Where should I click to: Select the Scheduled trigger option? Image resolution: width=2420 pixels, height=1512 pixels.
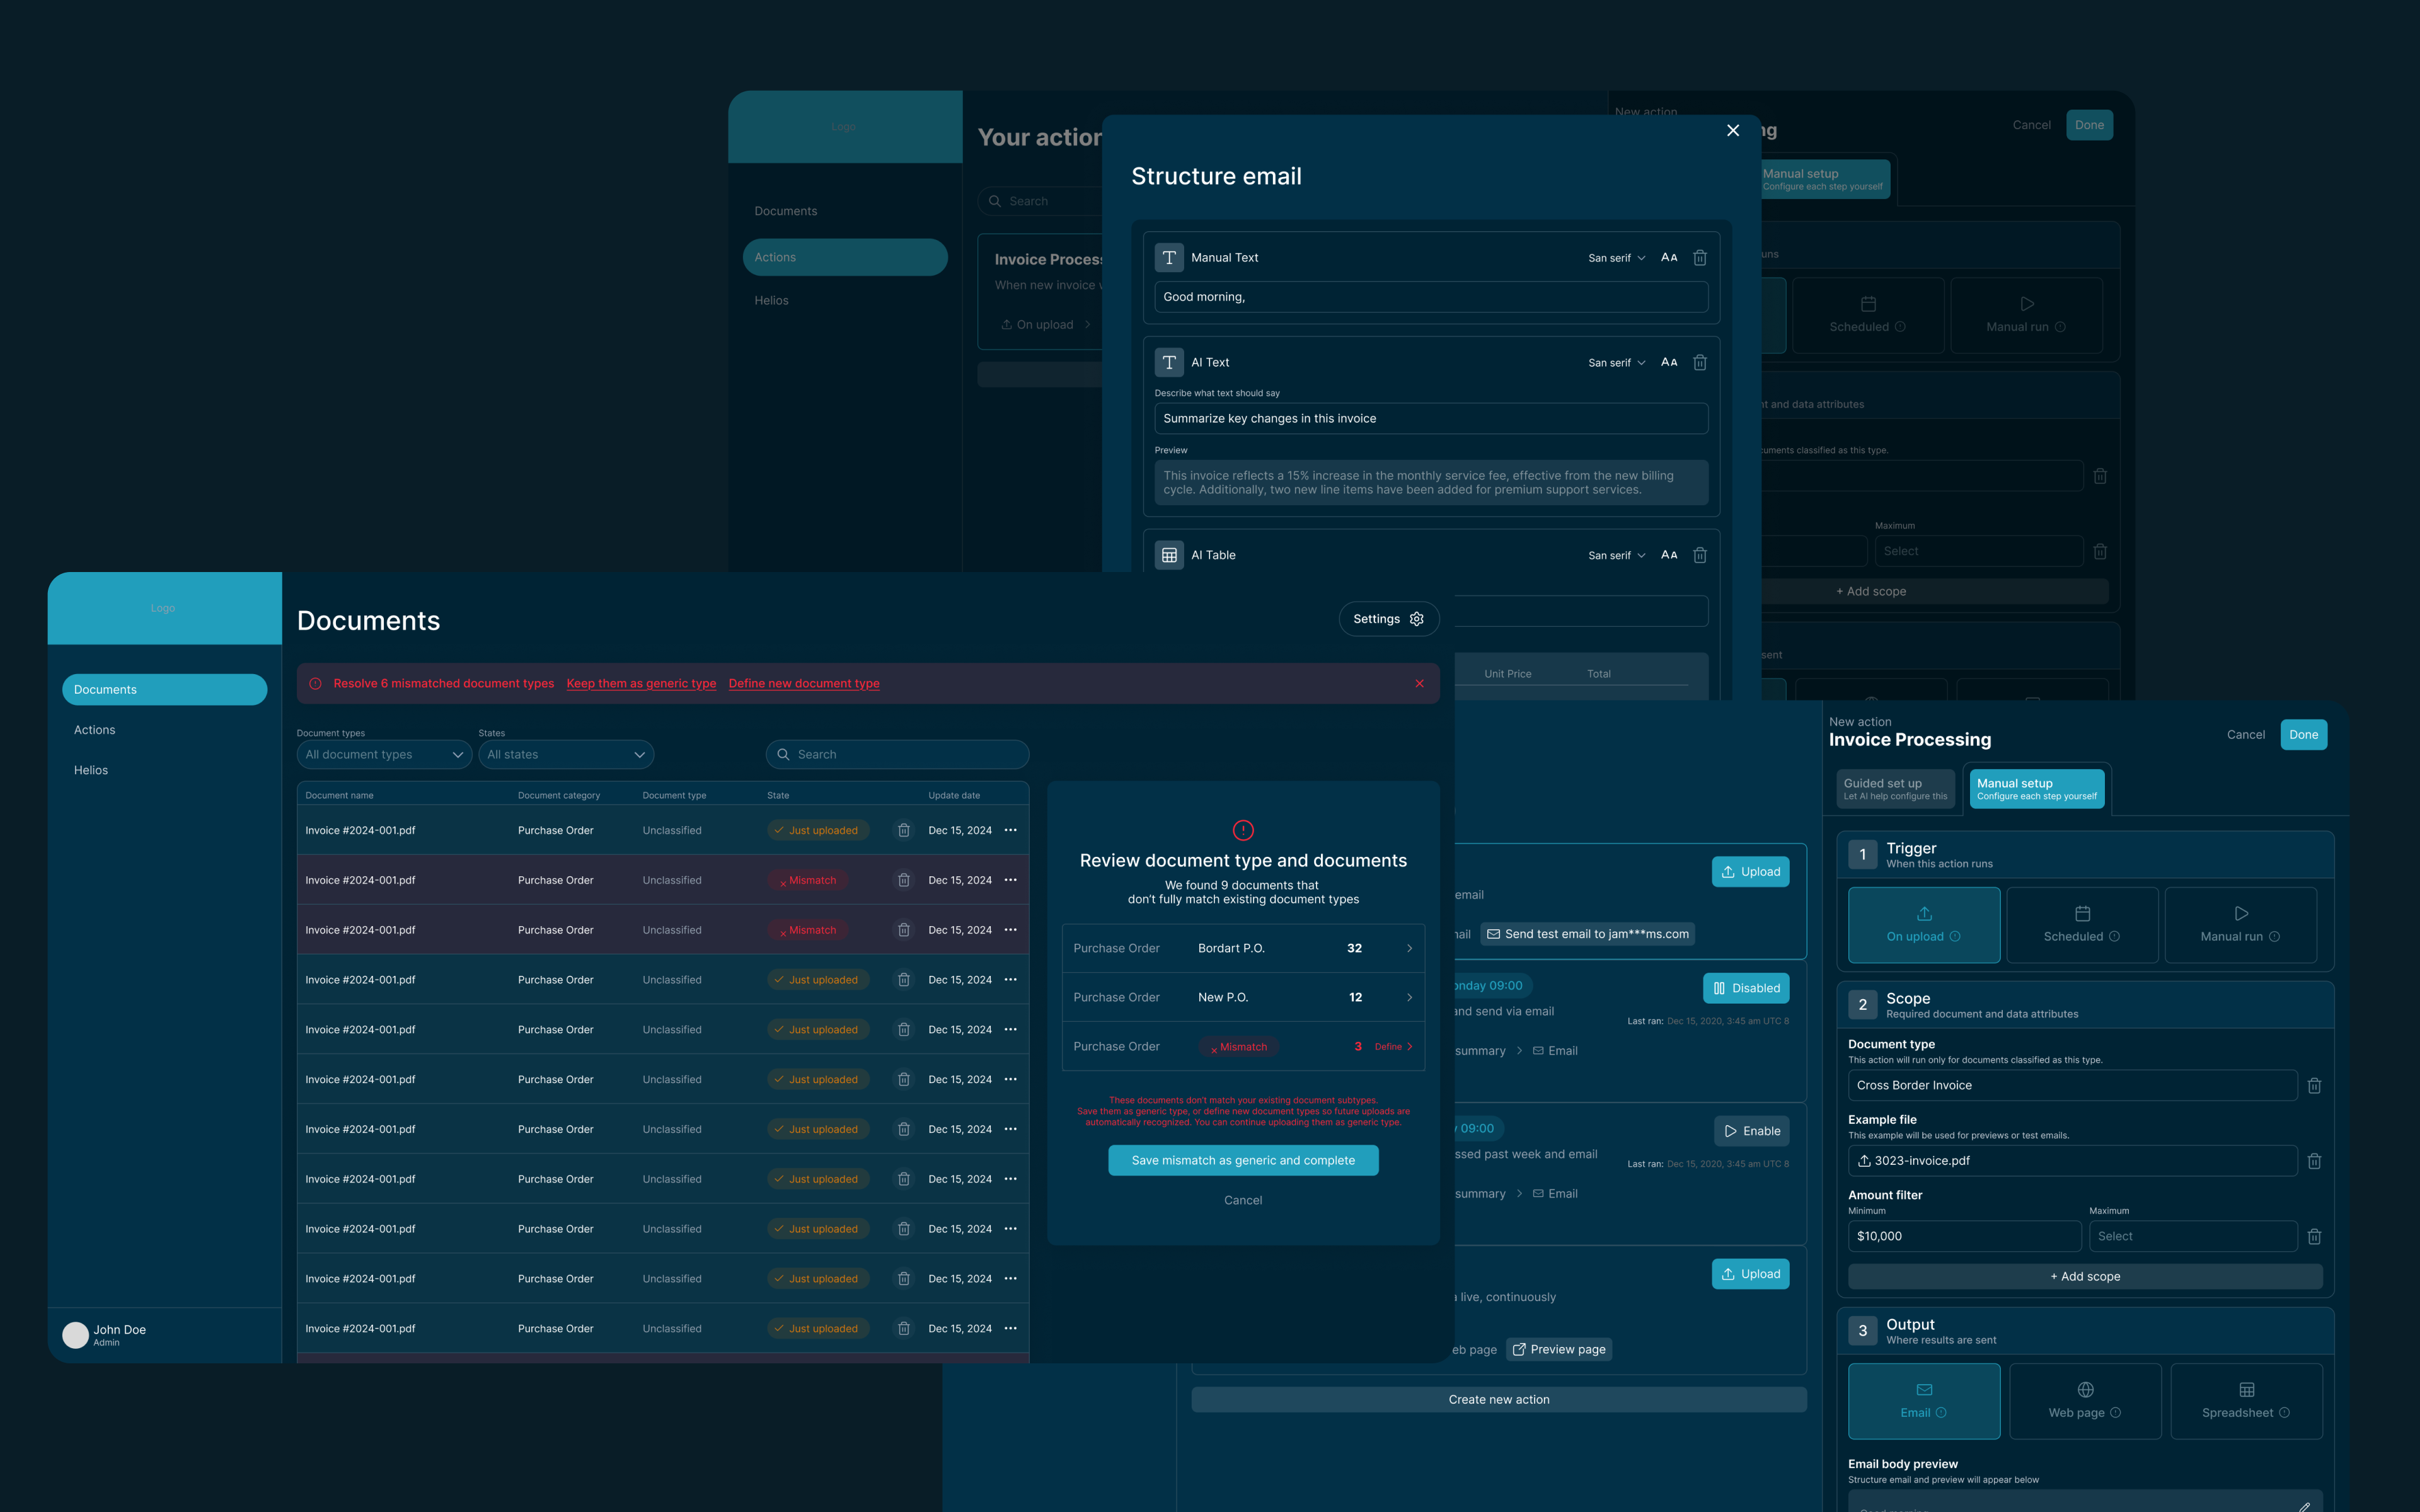click(2082, 925)
